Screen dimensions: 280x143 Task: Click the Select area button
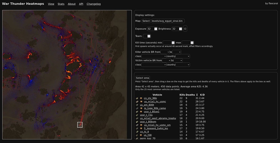[x=143, y=78]
